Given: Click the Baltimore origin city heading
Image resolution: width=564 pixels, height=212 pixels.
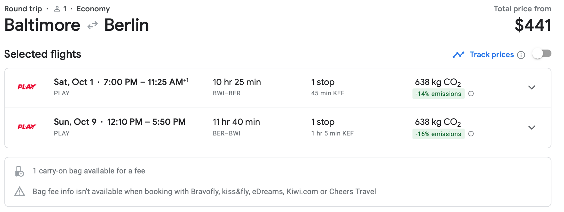Looking at the screenshot, I should [42, 25].
